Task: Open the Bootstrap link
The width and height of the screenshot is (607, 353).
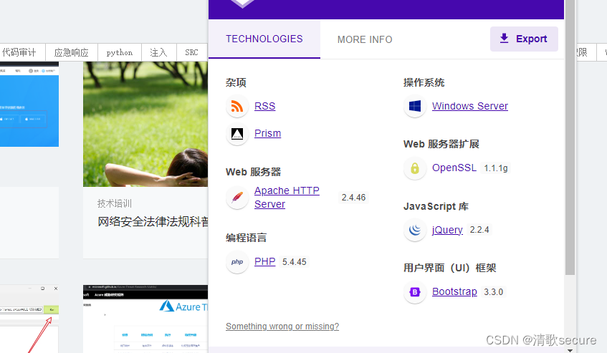Action: (x=454, y=291)
